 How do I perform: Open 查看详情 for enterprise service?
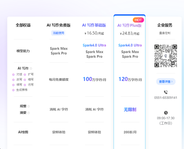click(x=166, y=82)
